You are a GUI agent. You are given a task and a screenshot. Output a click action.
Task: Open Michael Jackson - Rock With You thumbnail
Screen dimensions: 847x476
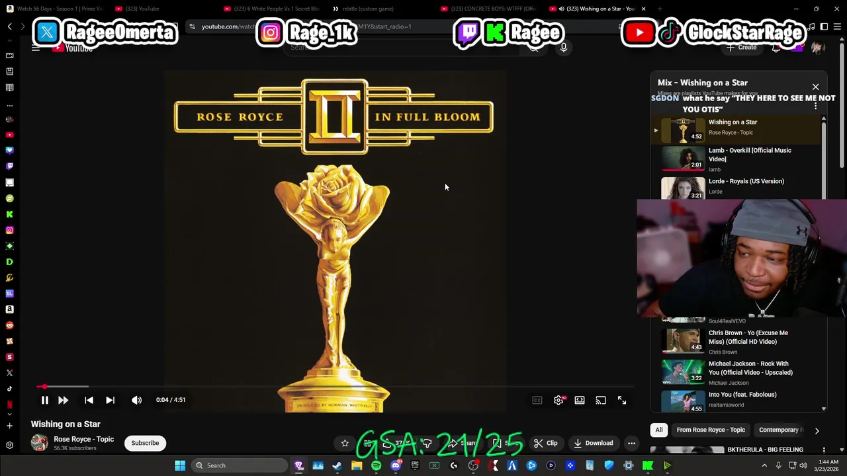(683, 371)
